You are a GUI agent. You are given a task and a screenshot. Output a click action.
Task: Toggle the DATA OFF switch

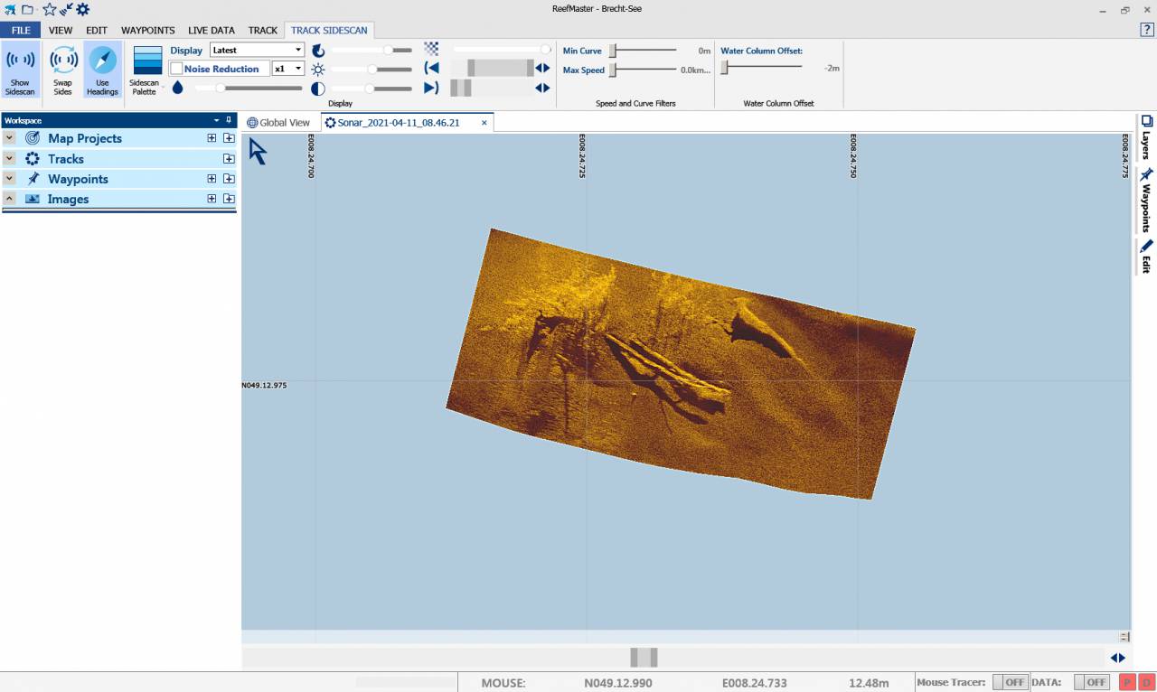[1091, 682]
